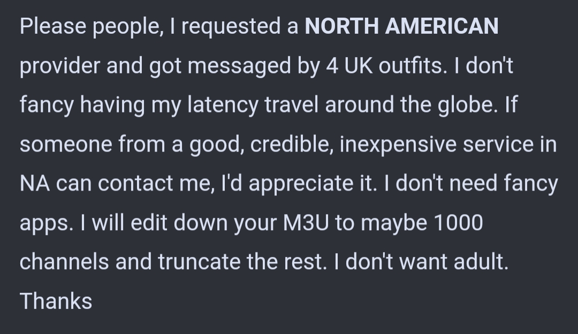Click the number "1000" in the post
The image size is (578, 334).
(x=458, y=222)
